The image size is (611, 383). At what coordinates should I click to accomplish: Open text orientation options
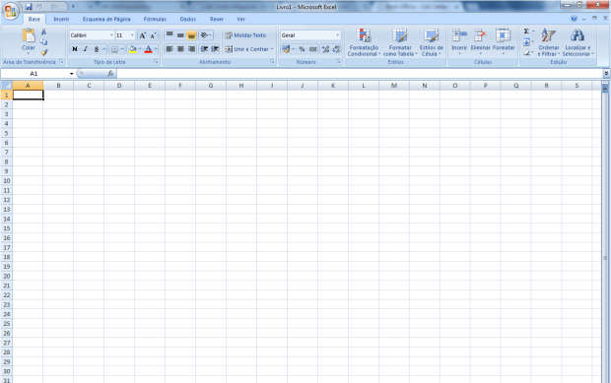pos(205,35)
